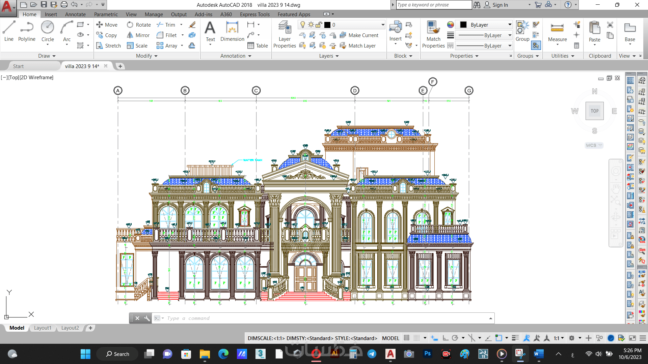Switch to the Layout1 tab

pos(43,328)
